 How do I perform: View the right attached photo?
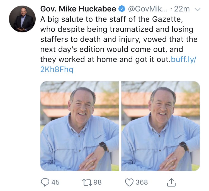[161, 126]
